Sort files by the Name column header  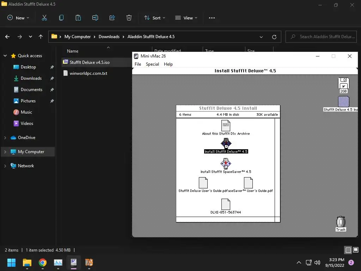[x=73, y=51]
